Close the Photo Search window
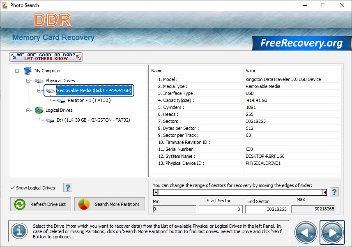Screen dimensions: 352x247 pyautogui.click(x=342, y=5)
